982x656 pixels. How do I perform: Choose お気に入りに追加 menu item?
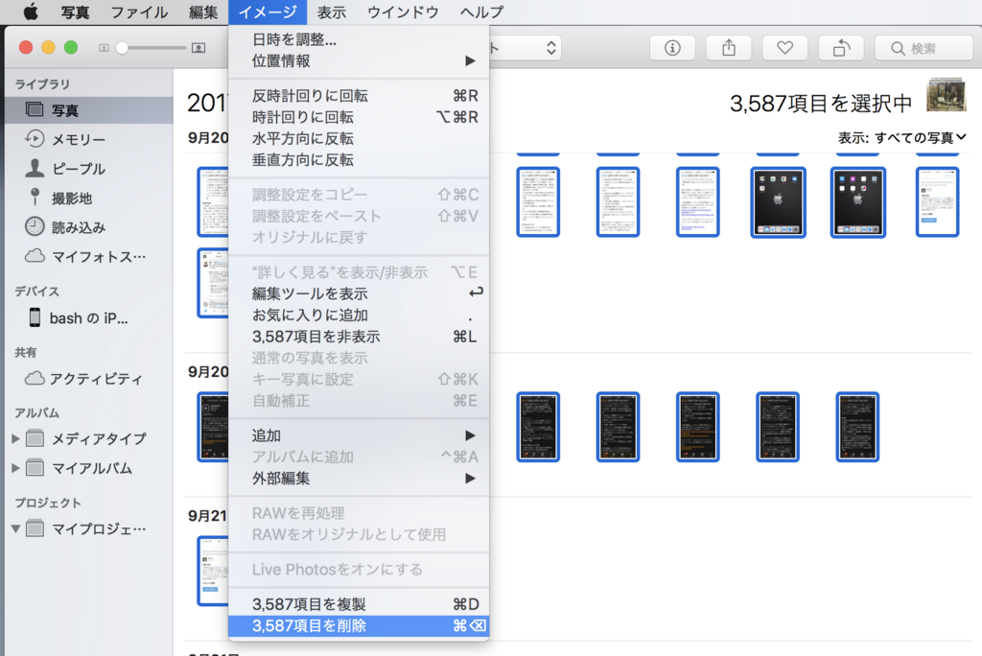pyautogui.click(x=359, y=316)
